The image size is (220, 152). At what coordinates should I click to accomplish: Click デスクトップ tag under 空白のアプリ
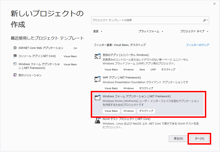click(168, 70)
